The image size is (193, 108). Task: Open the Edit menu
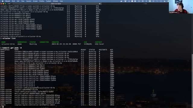[18, 1]
